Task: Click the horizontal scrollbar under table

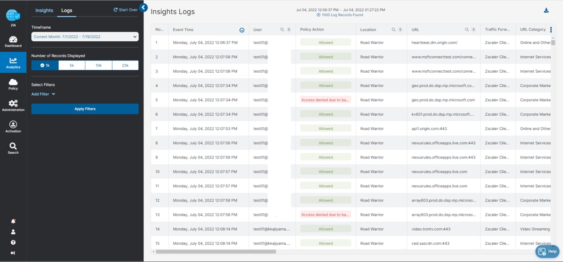Action: (x=216, y=252)
